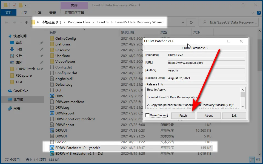Click down arrow in Release Info scrollbar
This screenshot has height=164, width=263.
242,106
